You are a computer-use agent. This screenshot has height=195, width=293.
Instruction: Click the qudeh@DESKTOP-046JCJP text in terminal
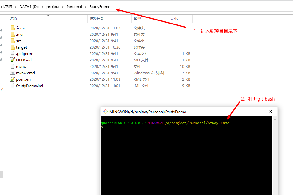pyautogui.click(x=123, y=123)
